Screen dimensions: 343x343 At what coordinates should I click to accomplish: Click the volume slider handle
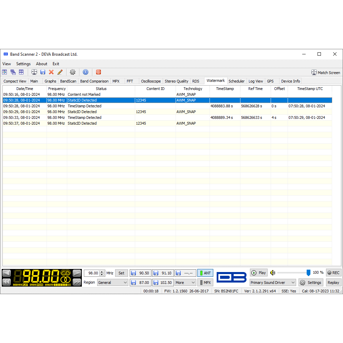click(x=308, y=273)
